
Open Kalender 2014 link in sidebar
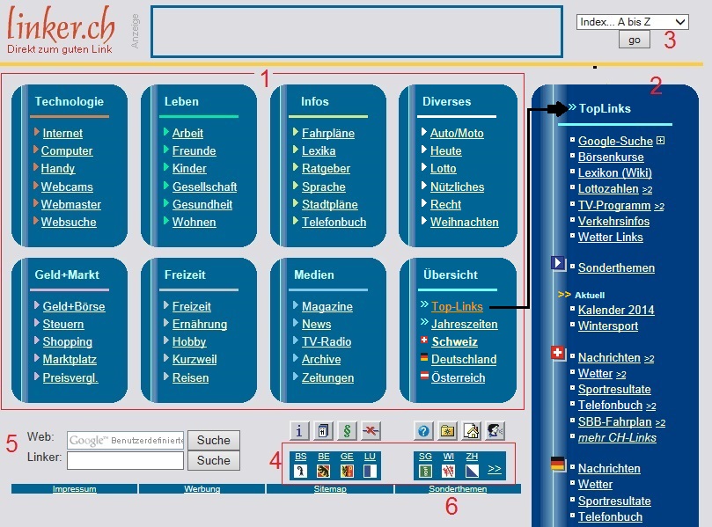pos(616,310)
